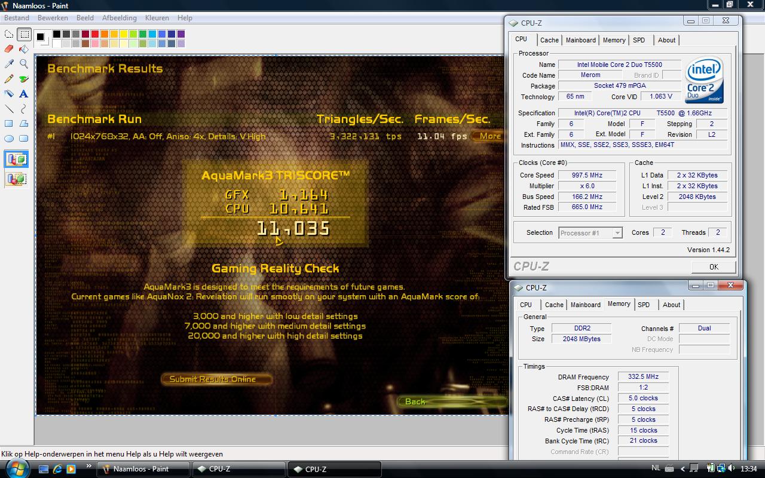The height and width of the screenshot is (478, 765).
Task: Click OK in the CPU-Z window
Action: coord(714,267)
